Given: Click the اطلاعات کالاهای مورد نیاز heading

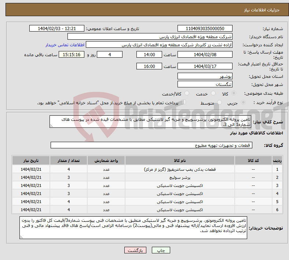Looking at the screenshot, I should [x=256, y=133].
